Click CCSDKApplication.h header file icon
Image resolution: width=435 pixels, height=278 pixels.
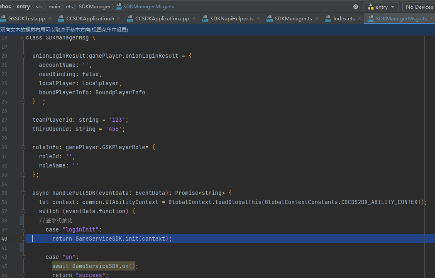tap(61, 19)
